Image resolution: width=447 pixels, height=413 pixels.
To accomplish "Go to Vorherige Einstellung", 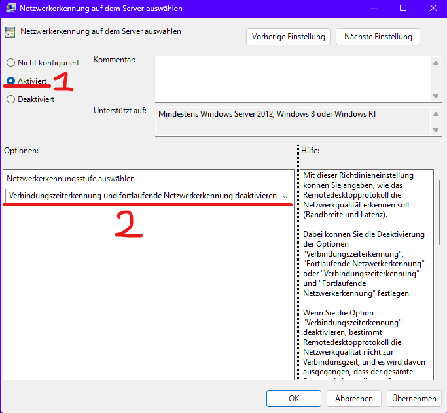I will 289,37.
